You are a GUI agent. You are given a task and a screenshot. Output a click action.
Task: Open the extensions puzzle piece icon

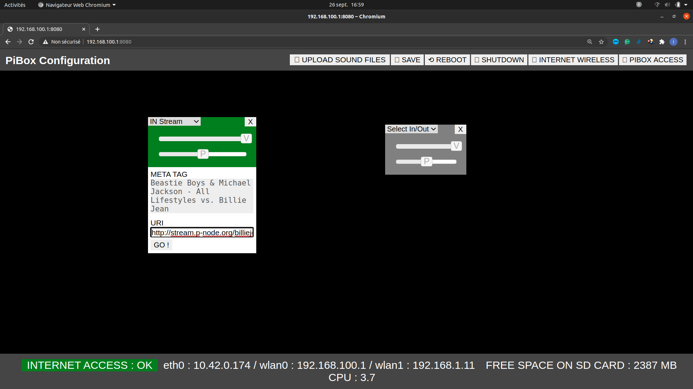tap(662, 42)
